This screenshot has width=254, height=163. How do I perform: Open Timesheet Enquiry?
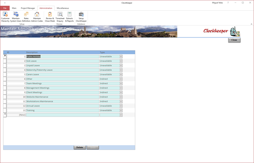(x=60, y=17)
